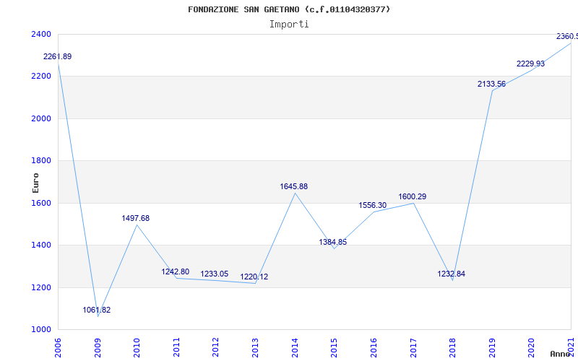Select data label 1497.68
The width and height of the screenshot is (578, 361).
[136, 219]
